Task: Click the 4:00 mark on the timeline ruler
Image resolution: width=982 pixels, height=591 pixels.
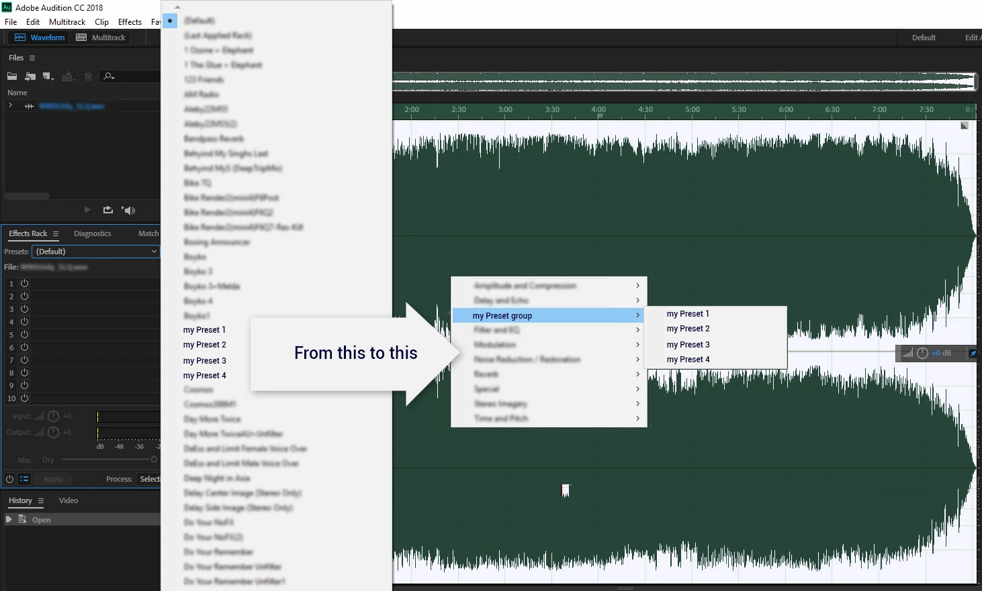Action: pyautogui.click(x=598, y=109)
